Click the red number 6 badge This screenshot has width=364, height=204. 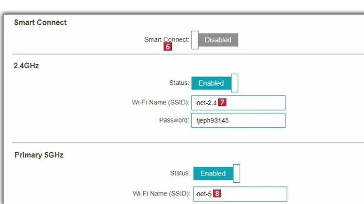click(168, 47)
